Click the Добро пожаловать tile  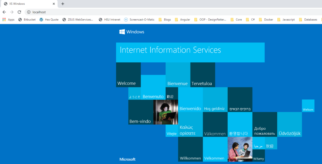pos(265,125)
